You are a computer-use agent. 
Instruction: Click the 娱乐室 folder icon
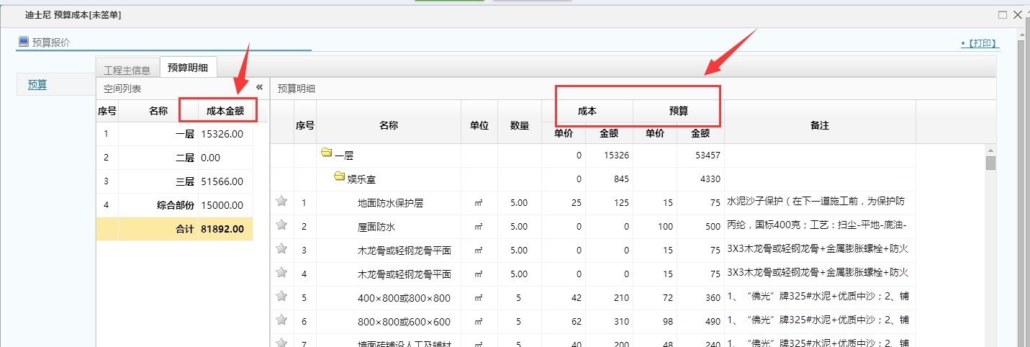point(340,177)
